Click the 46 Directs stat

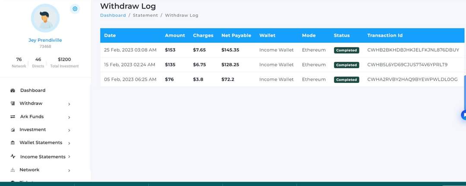[38, 63]
